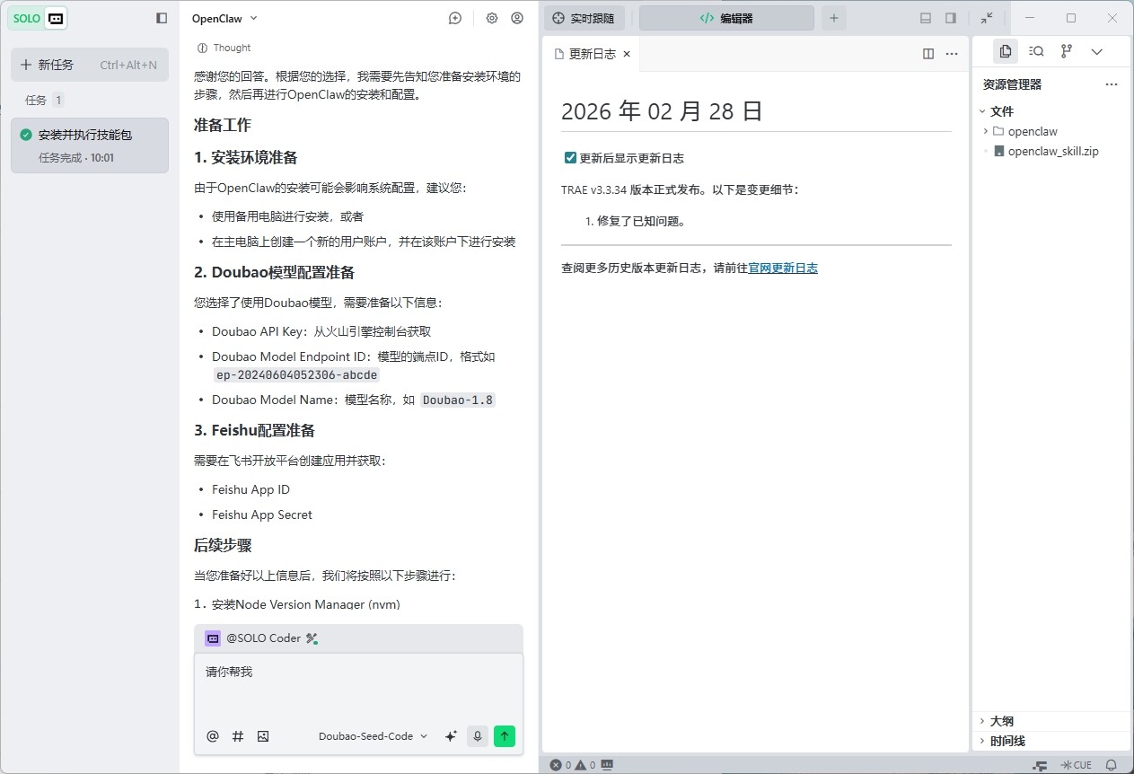The height and width of the screenshot is (774, 1134).
Task: Click the 新任务 new task button
Action: pos(89,65)
